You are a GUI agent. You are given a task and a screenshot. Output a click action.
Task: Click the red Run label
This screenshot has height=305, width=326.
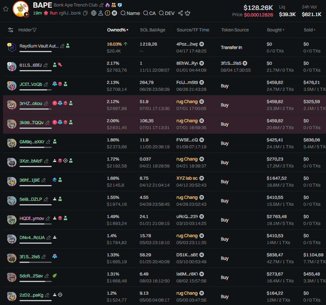tap(54, 13)
